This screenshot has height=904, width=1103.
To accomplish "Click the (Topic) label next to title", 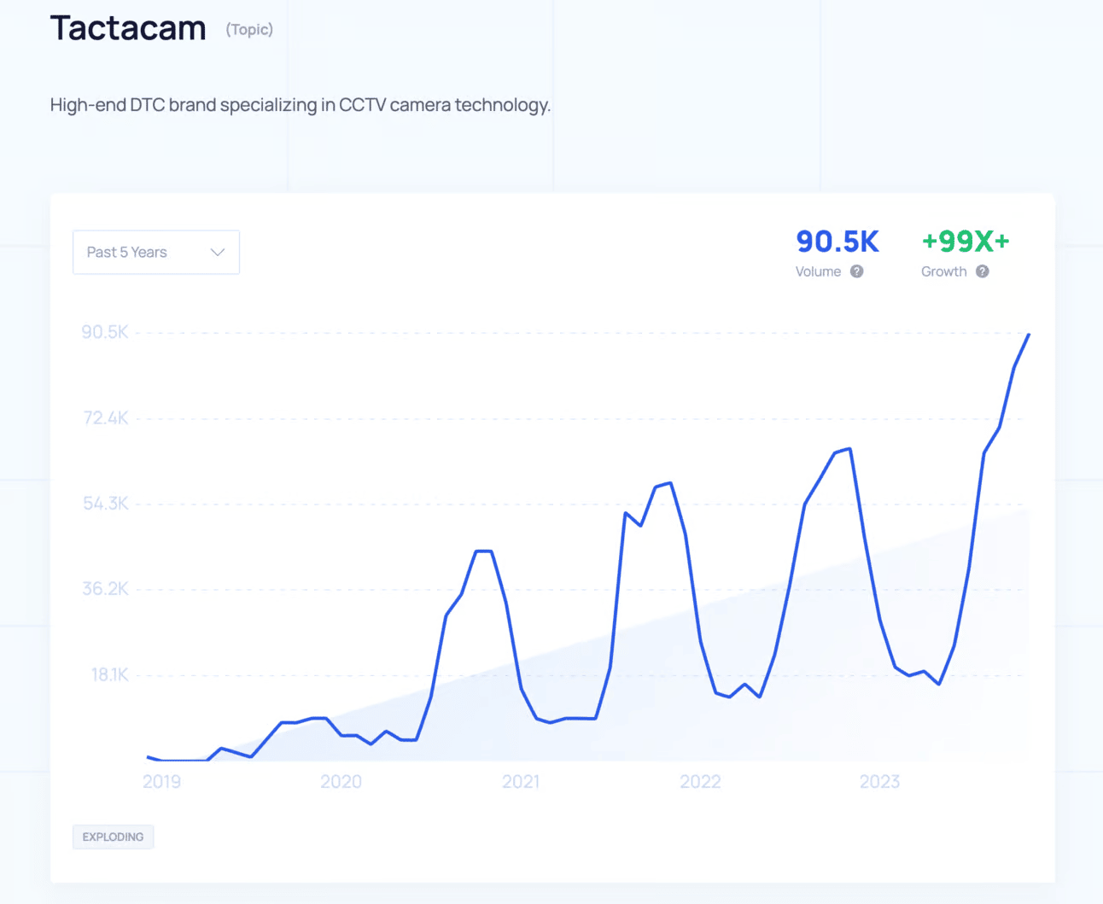I will point(249,30).
